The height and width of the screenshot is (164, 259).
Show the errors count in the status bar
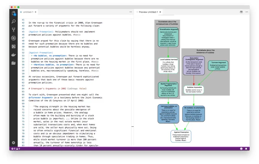click(x=13, y=149)
